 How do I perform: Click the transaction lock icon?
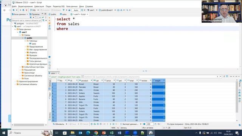(x=69, y=10)
